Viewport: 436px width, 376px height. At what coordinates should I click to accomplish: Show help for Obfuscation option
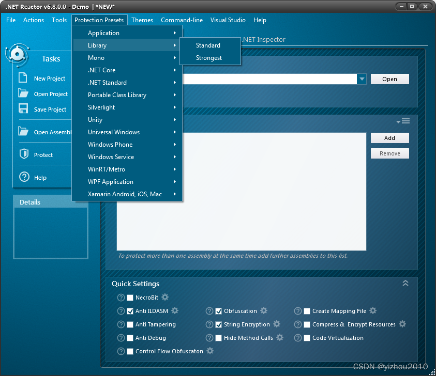point(209,311)
